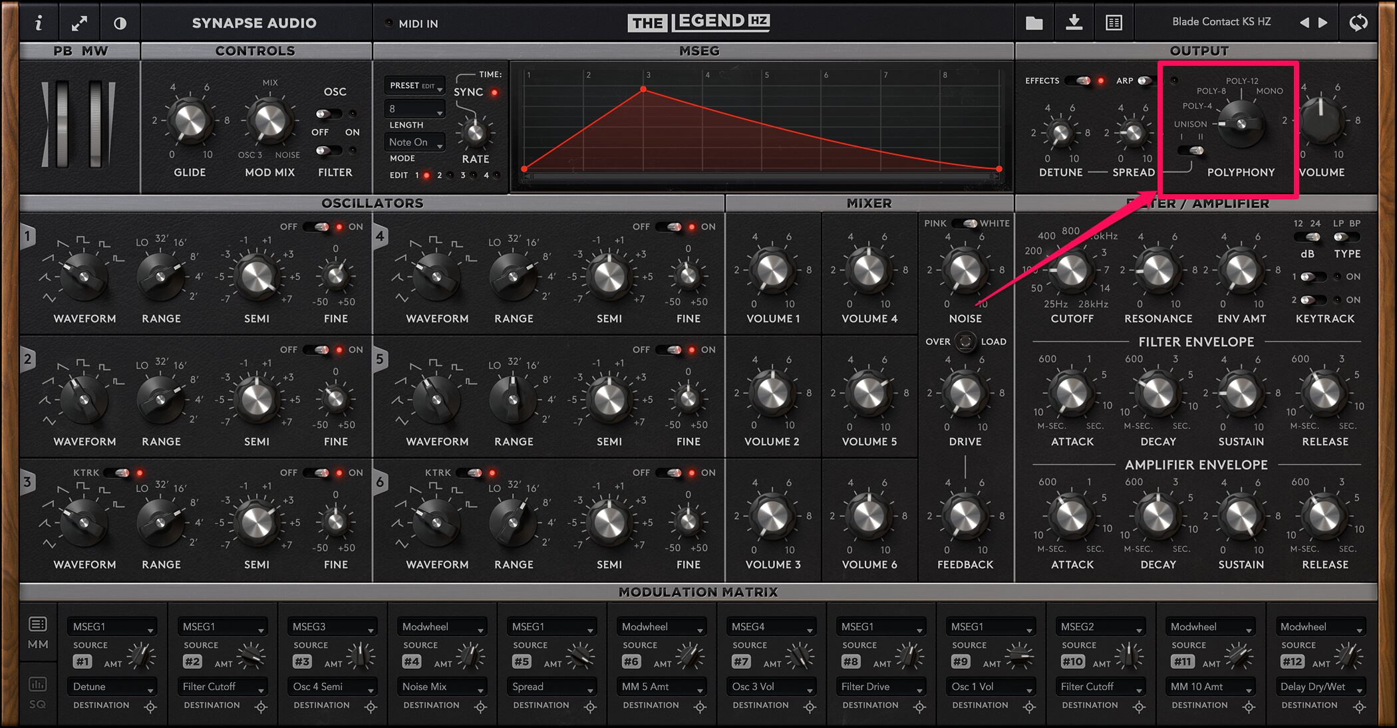
Task: Click destination target icon for slot #12
Action: (1359, 707)
